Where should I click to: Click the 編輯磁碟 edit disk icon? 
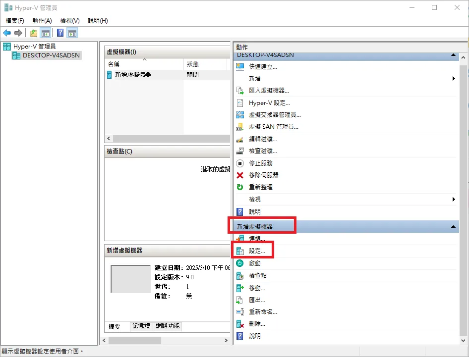(x=240, y=140)
